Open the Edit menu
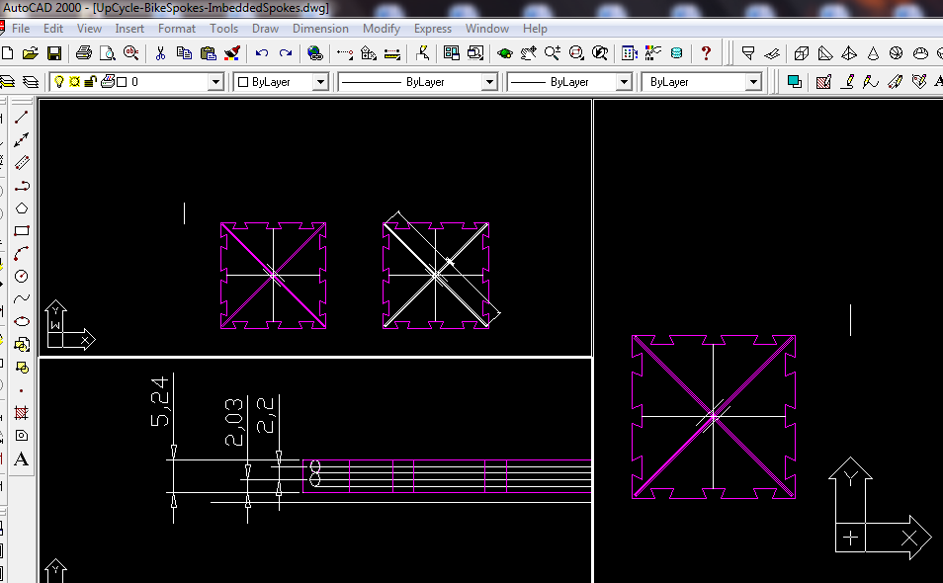The image size is (943, 583). (53, 29)
